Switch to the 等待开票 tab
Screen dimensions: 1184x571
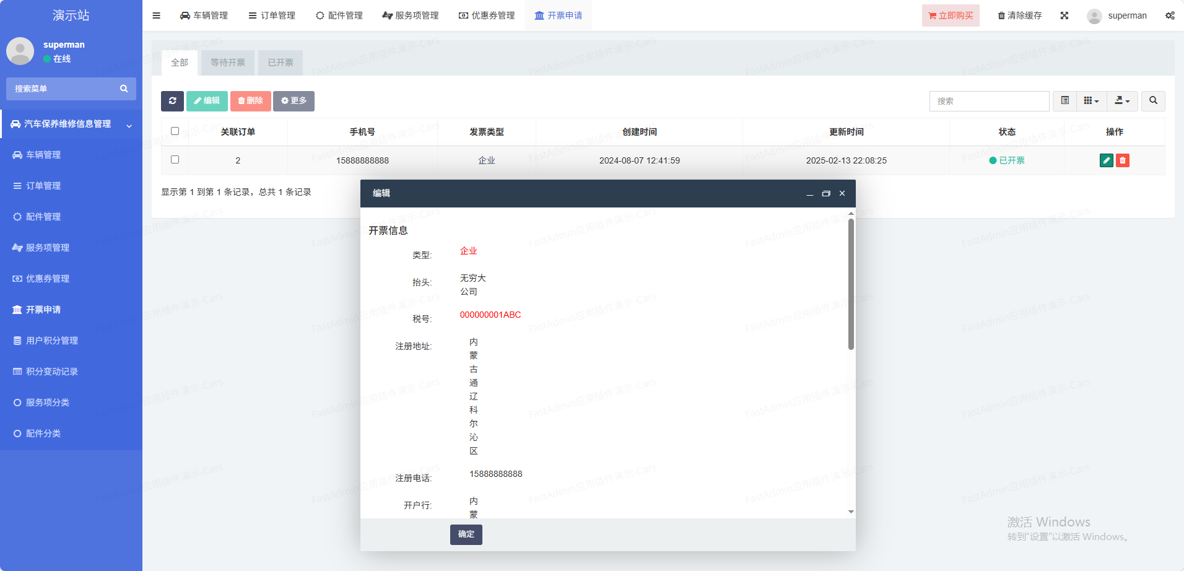coord(227,63)
